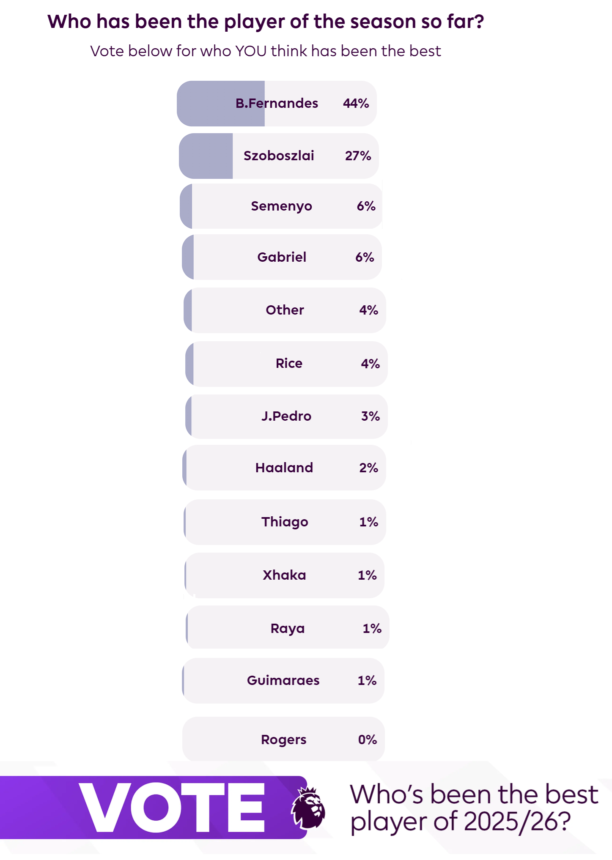Select Raya as best player
This screenshot has height=860, width=612.
[x=288, y=628]
